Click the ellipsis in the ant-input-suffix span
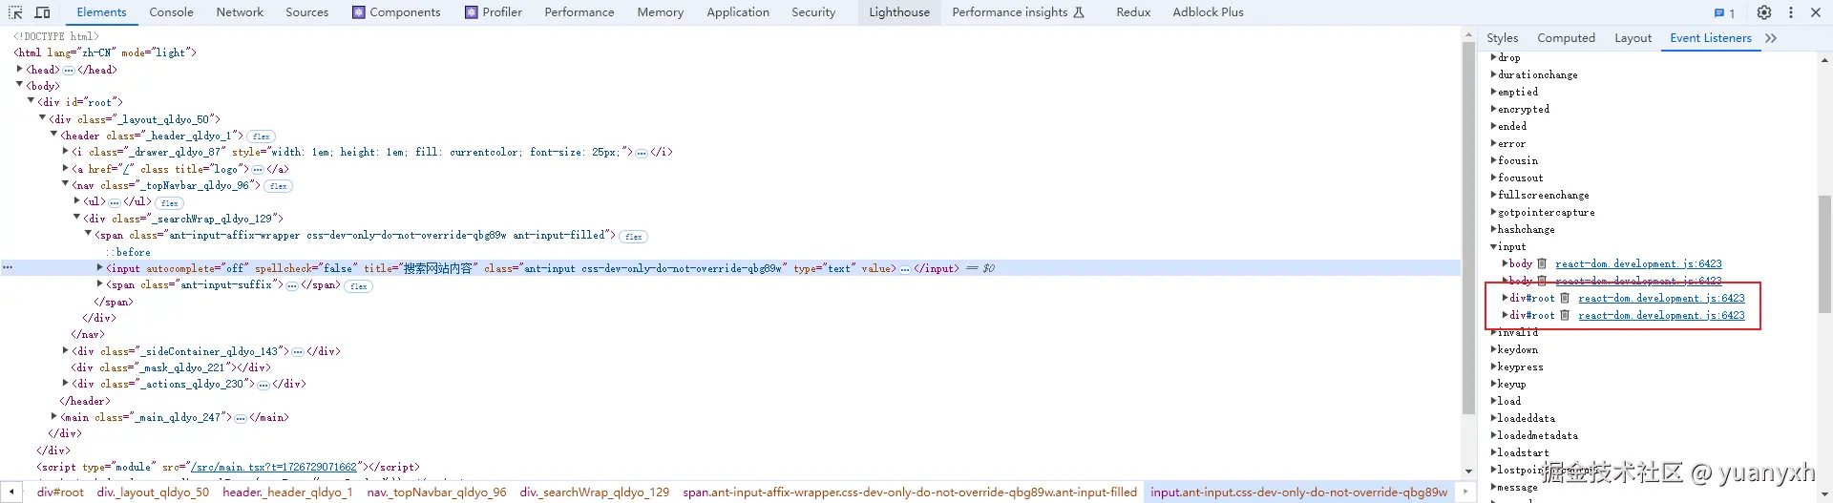This screenshot has width=1833, height=503. (292, 285)
